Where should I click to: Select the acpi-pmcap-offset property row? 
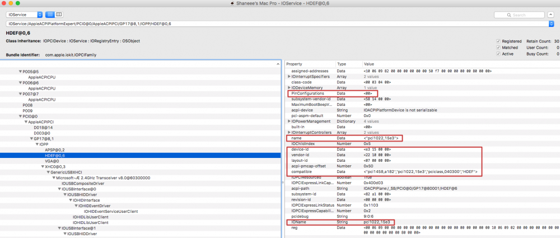[422, 166]
